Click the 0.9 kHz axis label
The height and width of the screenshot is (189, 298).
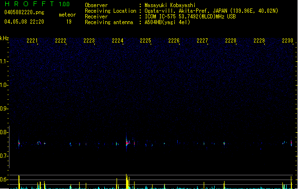click(3, 109)
